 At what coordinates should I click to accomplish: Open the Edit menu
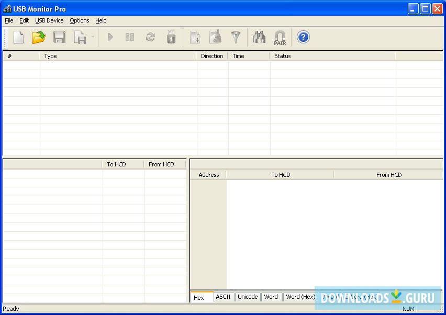pyautogui.click(x=24, y=20)
